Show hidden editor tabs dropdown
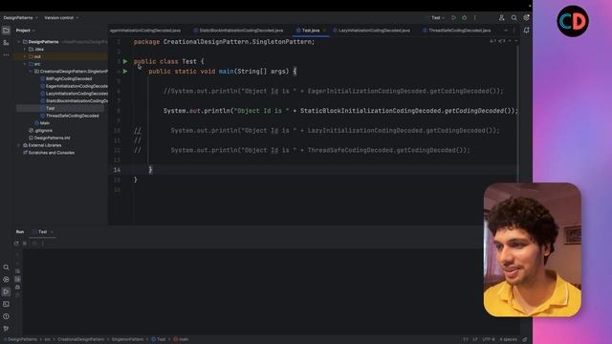 click(506, 31)
